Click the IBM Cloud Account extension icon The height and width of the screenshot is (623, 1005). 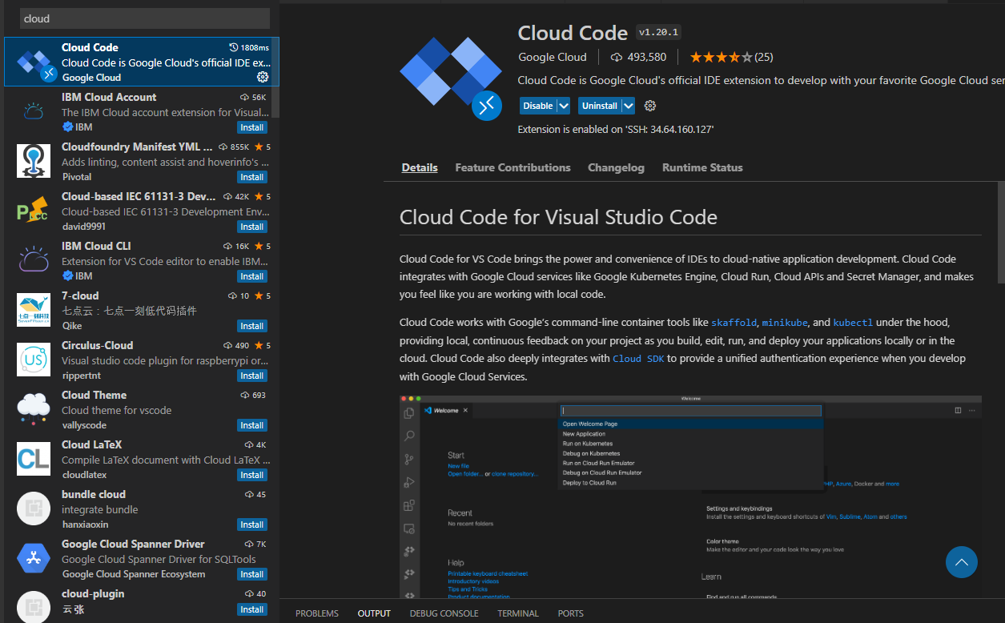[34, 111]
